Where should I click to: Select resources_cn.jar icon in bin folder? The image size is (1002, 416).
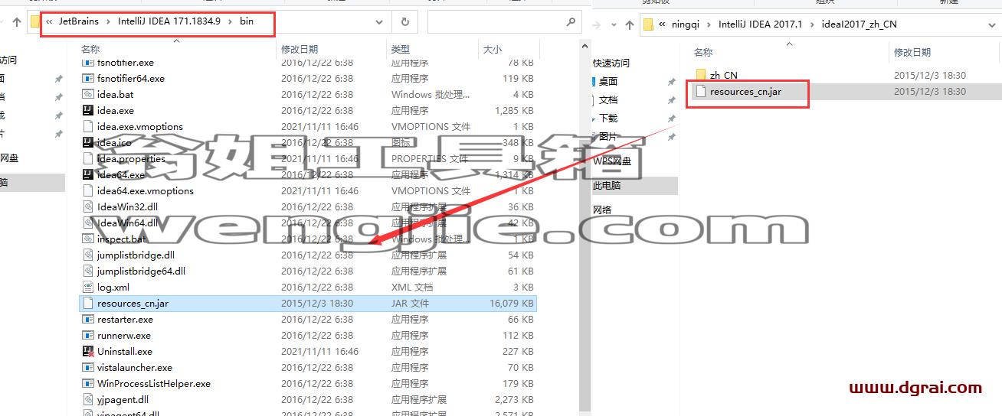pos(88,304)
